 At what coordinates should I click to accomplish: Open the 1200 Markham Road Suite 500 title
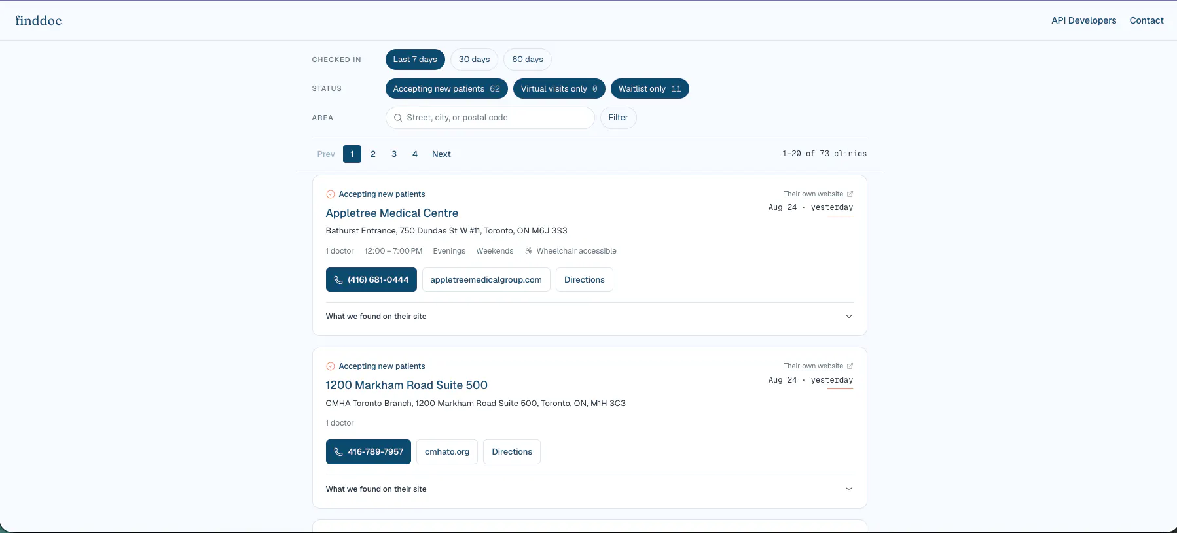click(407, 385)
